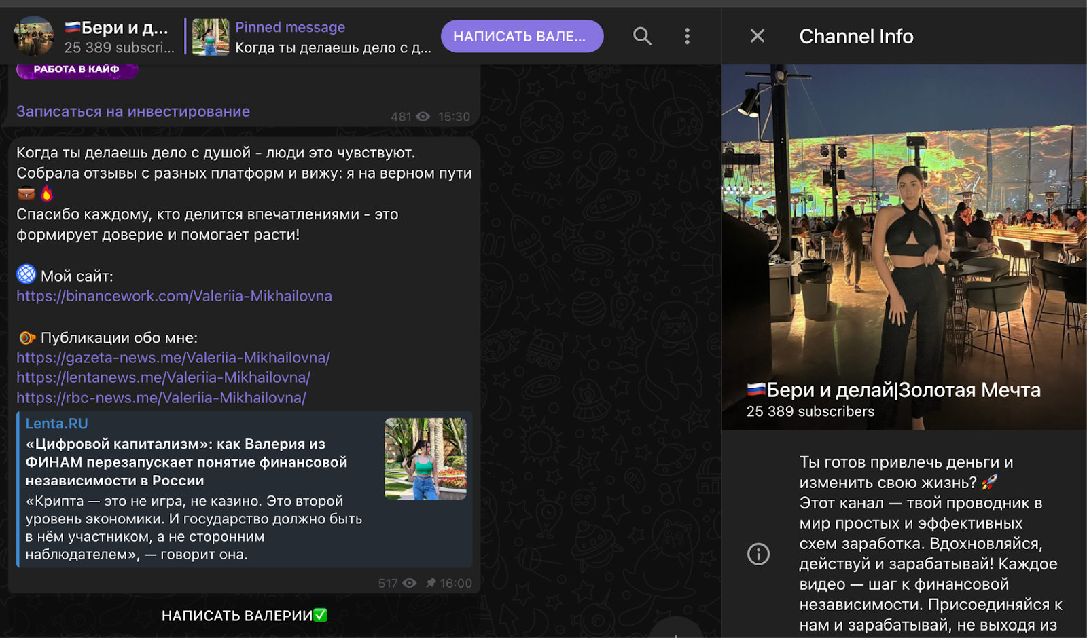
Task: Click the globe emoji before Мой сайт
Action: click(x=26, y=274)
